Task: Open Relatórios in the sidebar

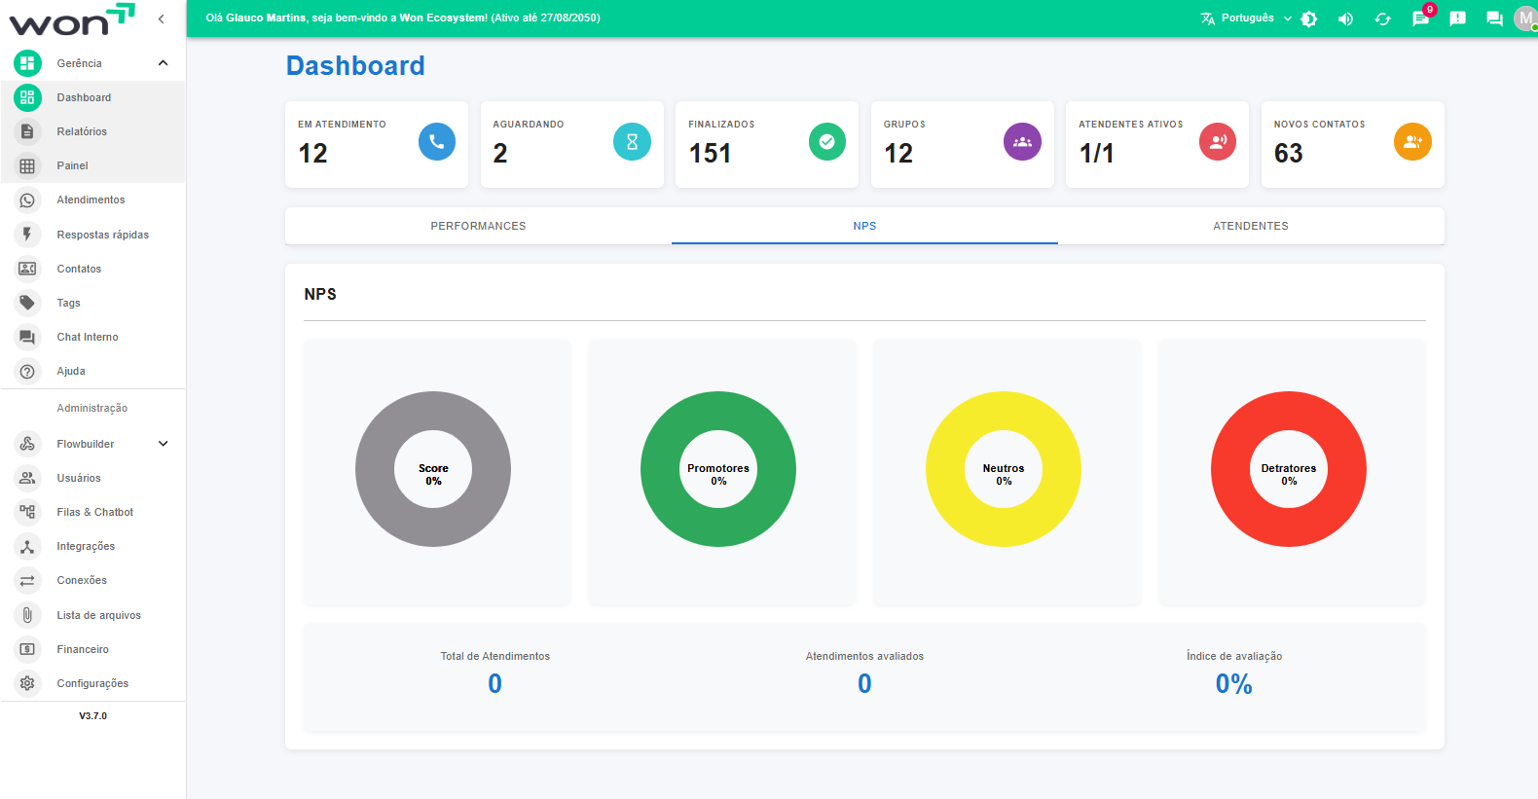Action: point(82,131)
